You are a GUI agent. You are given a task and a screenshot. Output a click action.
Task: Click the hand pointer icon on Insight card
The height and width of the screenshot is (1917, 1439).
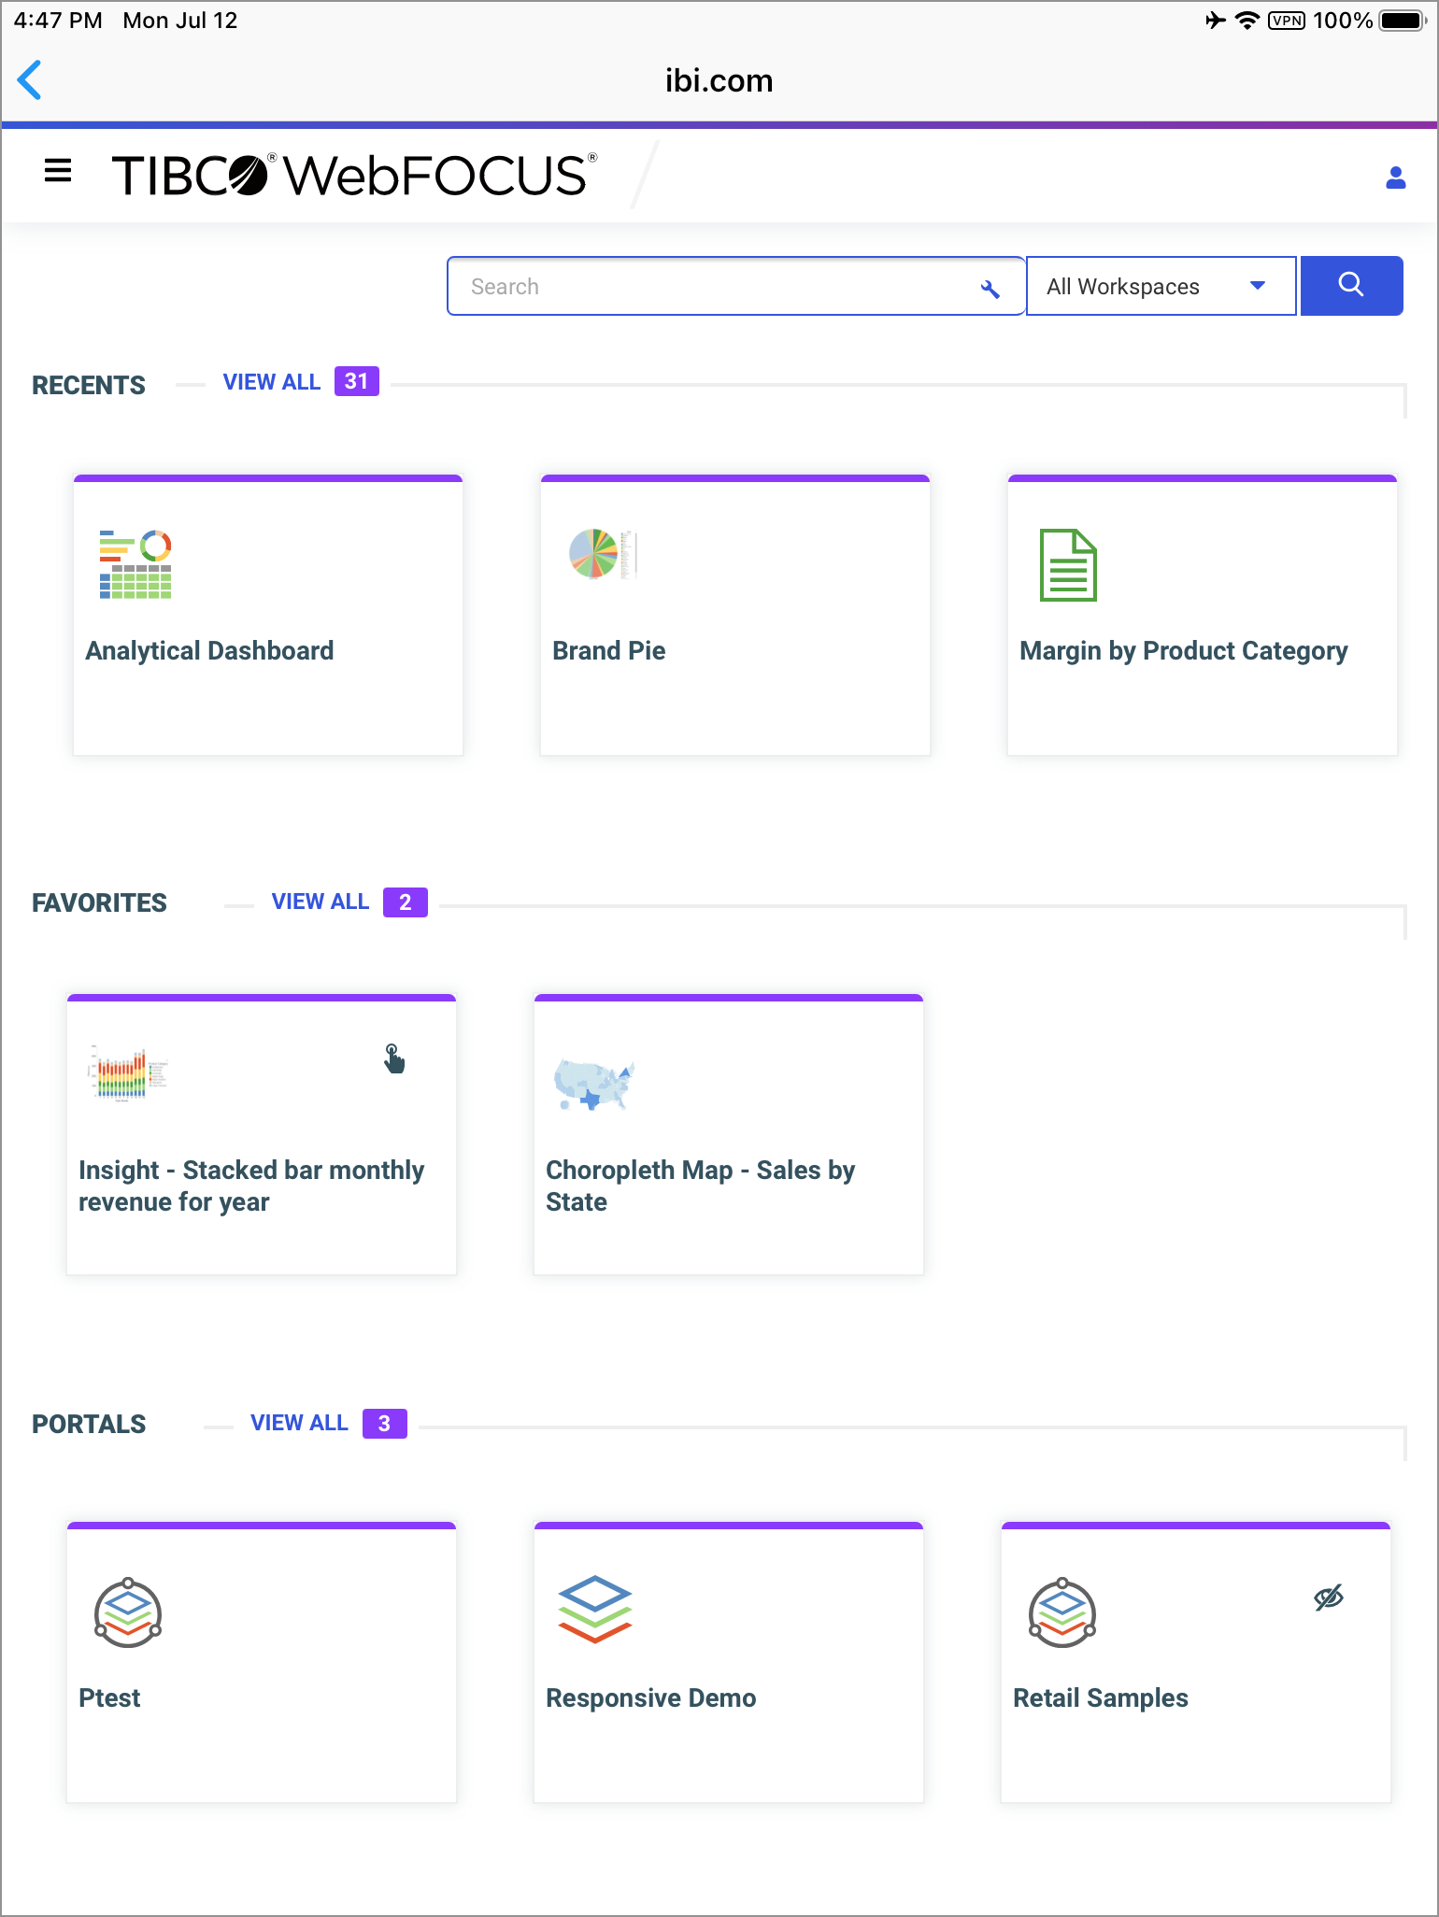tap(394, 1059)
